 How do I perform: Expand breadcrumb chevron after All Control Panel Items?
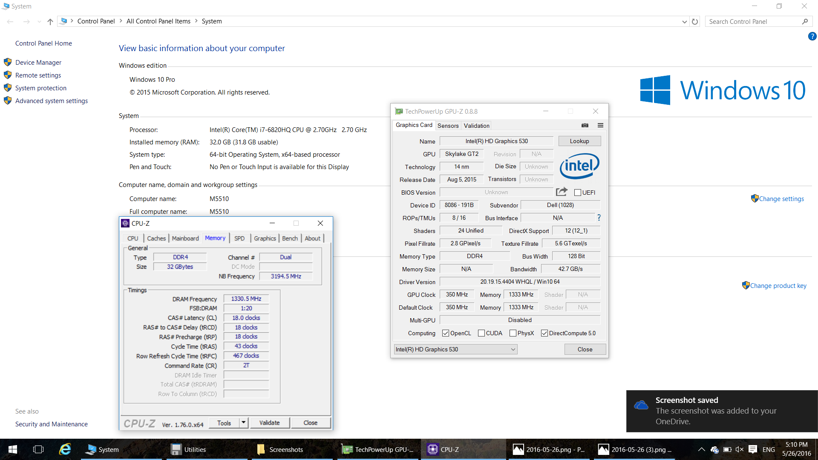point(196,21)
